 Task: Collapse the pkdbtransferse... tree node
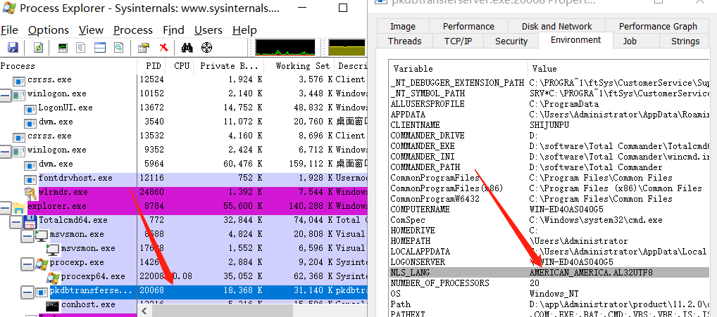27,292
